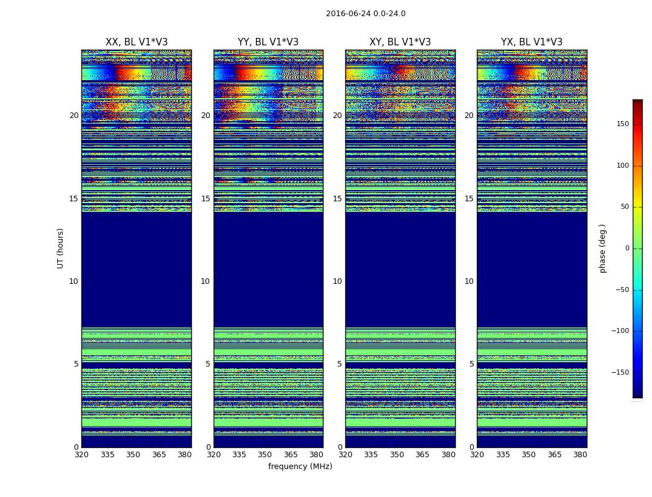652x497 pixels.
Task: Click the −100 tick label on the colorbar
Action: tap(620, 331)
